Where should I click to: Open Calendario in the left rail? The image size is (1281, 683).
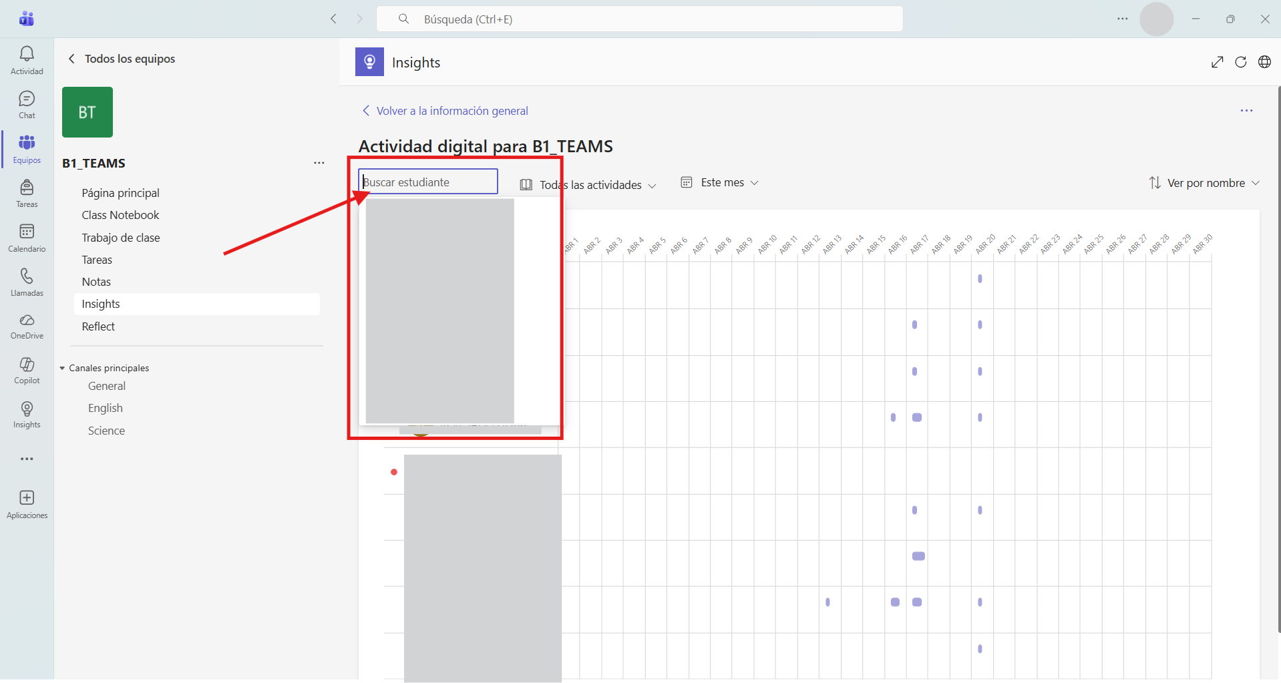click(x=27, y=238)
